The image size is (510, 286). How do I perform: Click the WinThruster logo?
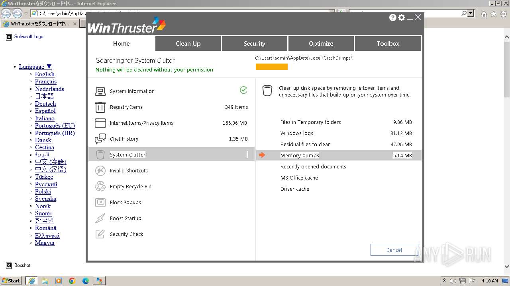[127, 26]
